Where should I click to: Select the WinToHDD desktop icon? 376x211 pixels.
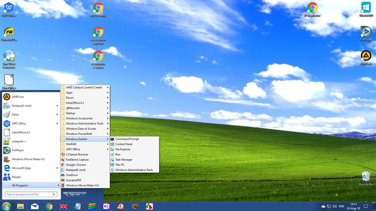click(x=366, y=9)
